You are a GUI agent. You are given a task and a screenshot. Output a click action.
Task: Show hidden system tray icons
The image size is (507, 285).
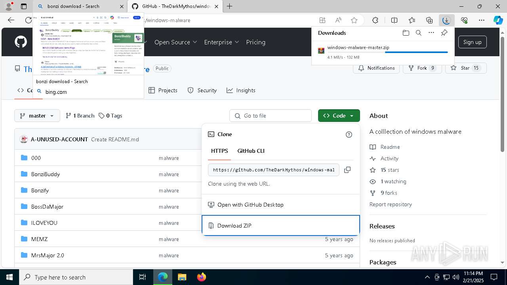[x=427, y=277]
